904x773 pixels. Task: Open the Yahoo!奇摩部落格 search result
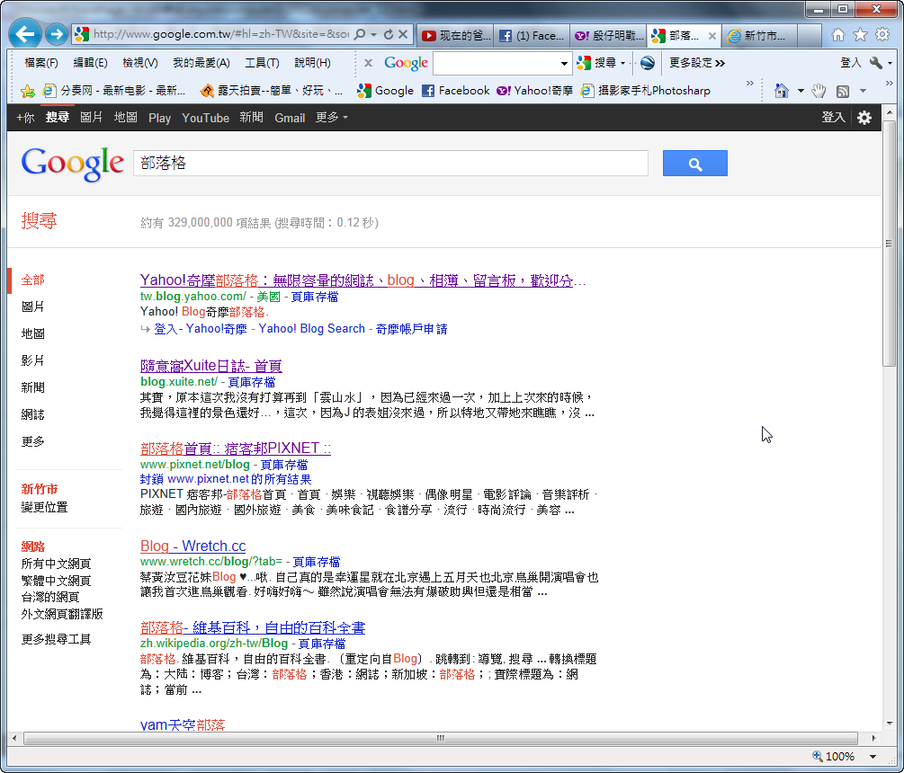click(x=362, y=280)
